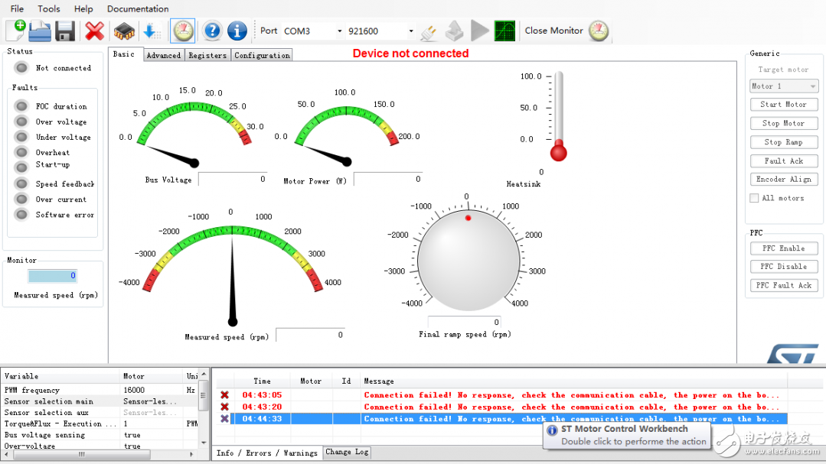Screen dimensions: 826x464
Task: Click the Final ramp speed value field
Action: (x=464, y=322)
